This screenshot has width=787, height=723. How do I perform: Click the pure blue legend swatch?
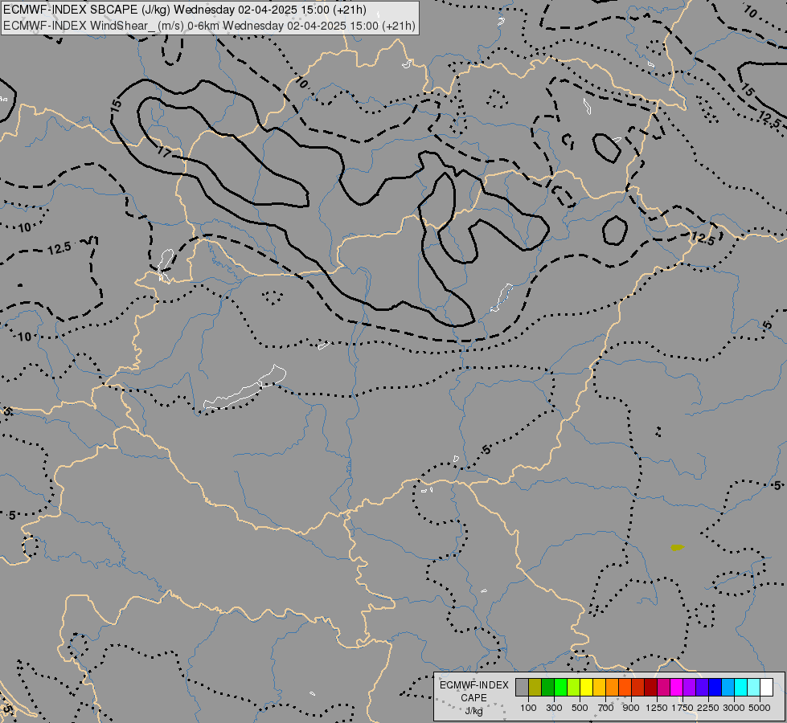point(715,687)
